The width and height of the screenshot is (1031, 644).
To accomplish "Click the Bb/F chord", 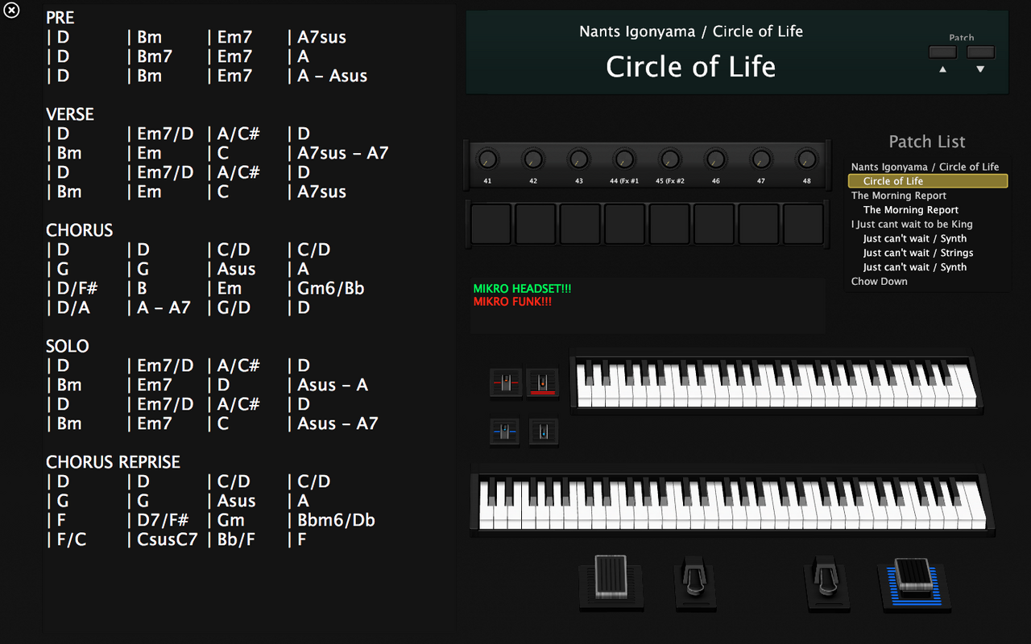I will (x=236, y=539).
